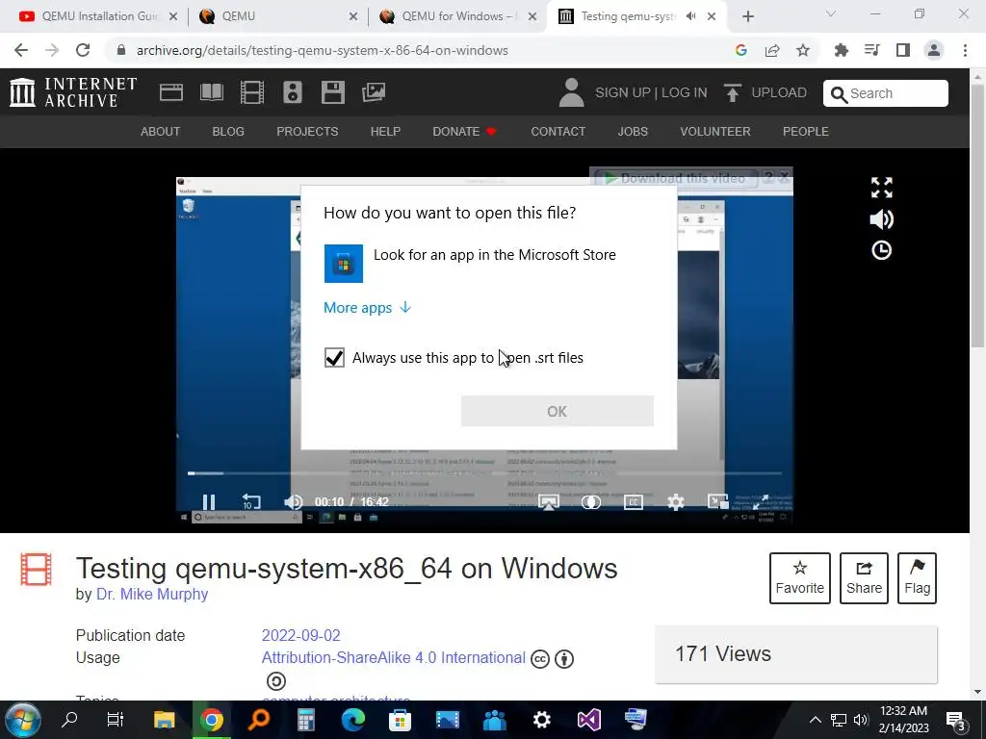Image resolution: width=986 pixels, height=739 pixels.
Task: Click the Internet Archive logo
Action: pyautogui.click(x=73, y=92)
